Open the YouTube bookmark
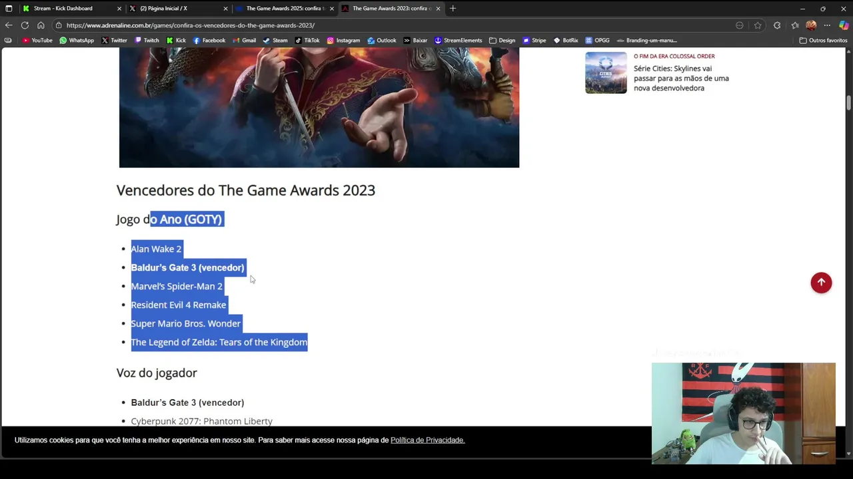 (x=37, y=41)
